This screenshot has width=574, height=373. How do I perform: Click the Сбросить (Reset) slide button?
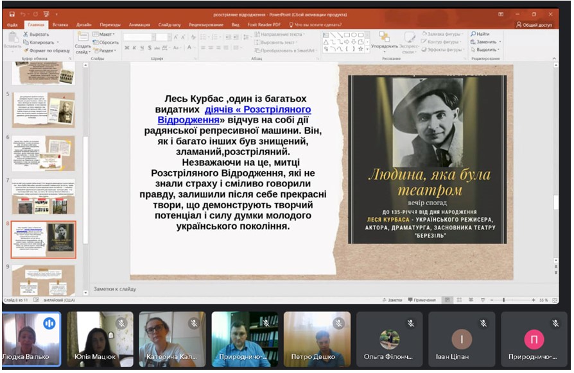(106, 42)
